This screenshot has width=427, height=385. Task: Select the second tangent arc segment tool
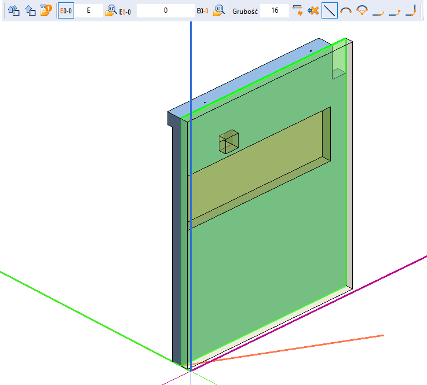coord(395,10)
